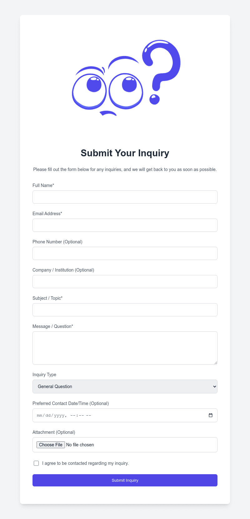Viewport: 250px width, 519px height.
Task: Click the Submit Your Inquiry heading
Action: [x=125, y=153]
